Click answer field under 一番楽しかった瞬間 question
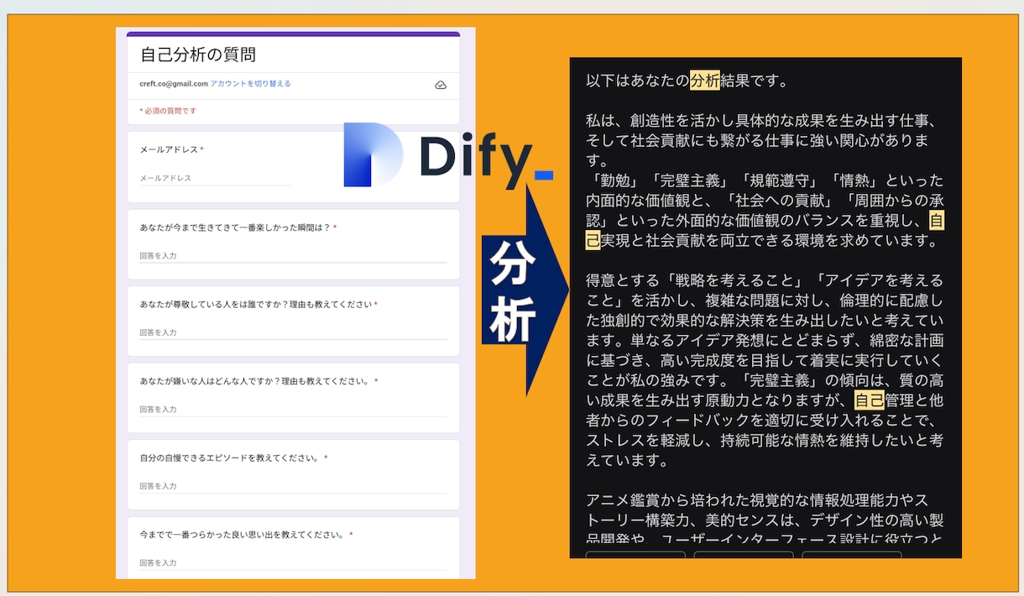The image size is (1024, 596). point(293,255)
